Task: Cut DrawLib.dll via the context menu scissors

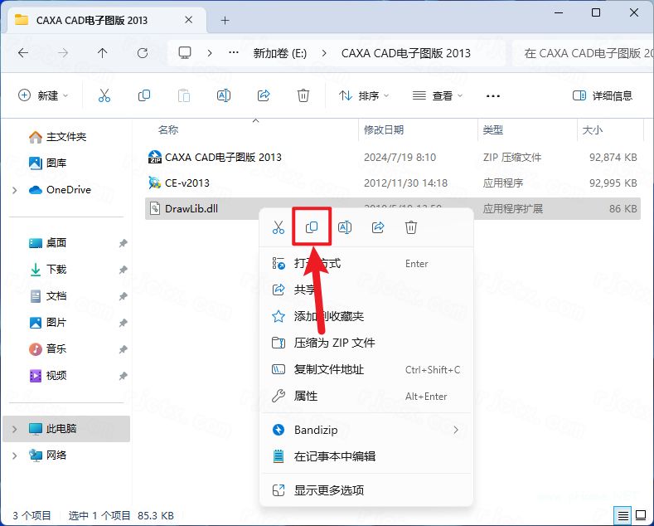Action: [x=279, y=227]
